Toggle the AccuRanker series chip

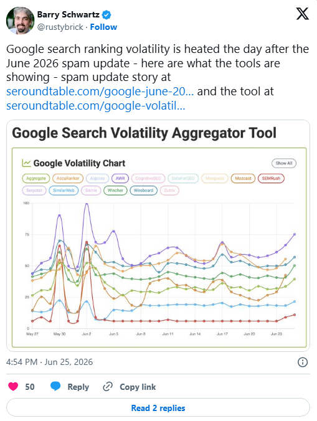tap(68, 178)
